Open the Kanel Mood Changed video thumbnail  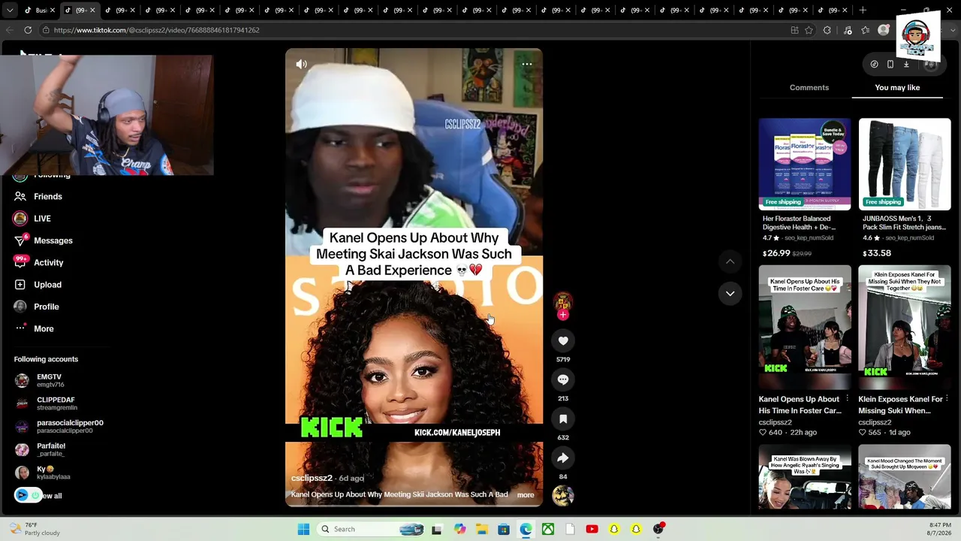pyautogui.click(x=905, y=476)
